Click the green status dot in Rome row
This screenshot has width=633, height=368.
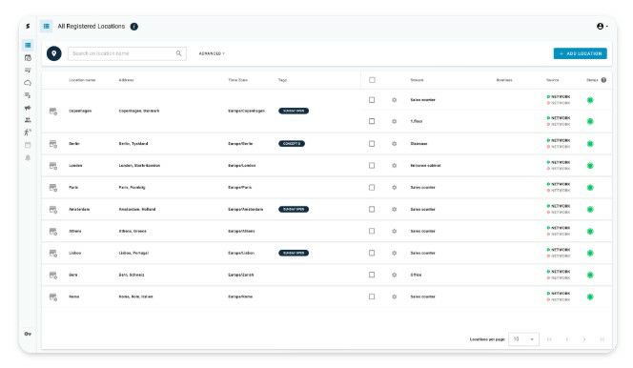[x=590, y=296]
